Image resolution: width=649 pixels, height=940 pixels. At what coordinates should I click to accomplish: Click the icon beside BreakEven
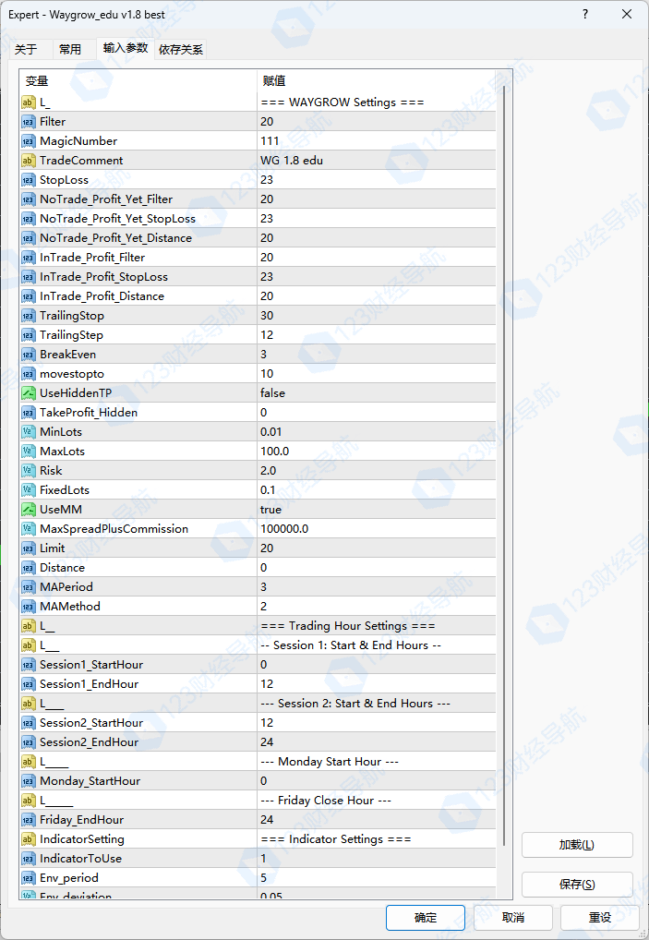[29, 355]
